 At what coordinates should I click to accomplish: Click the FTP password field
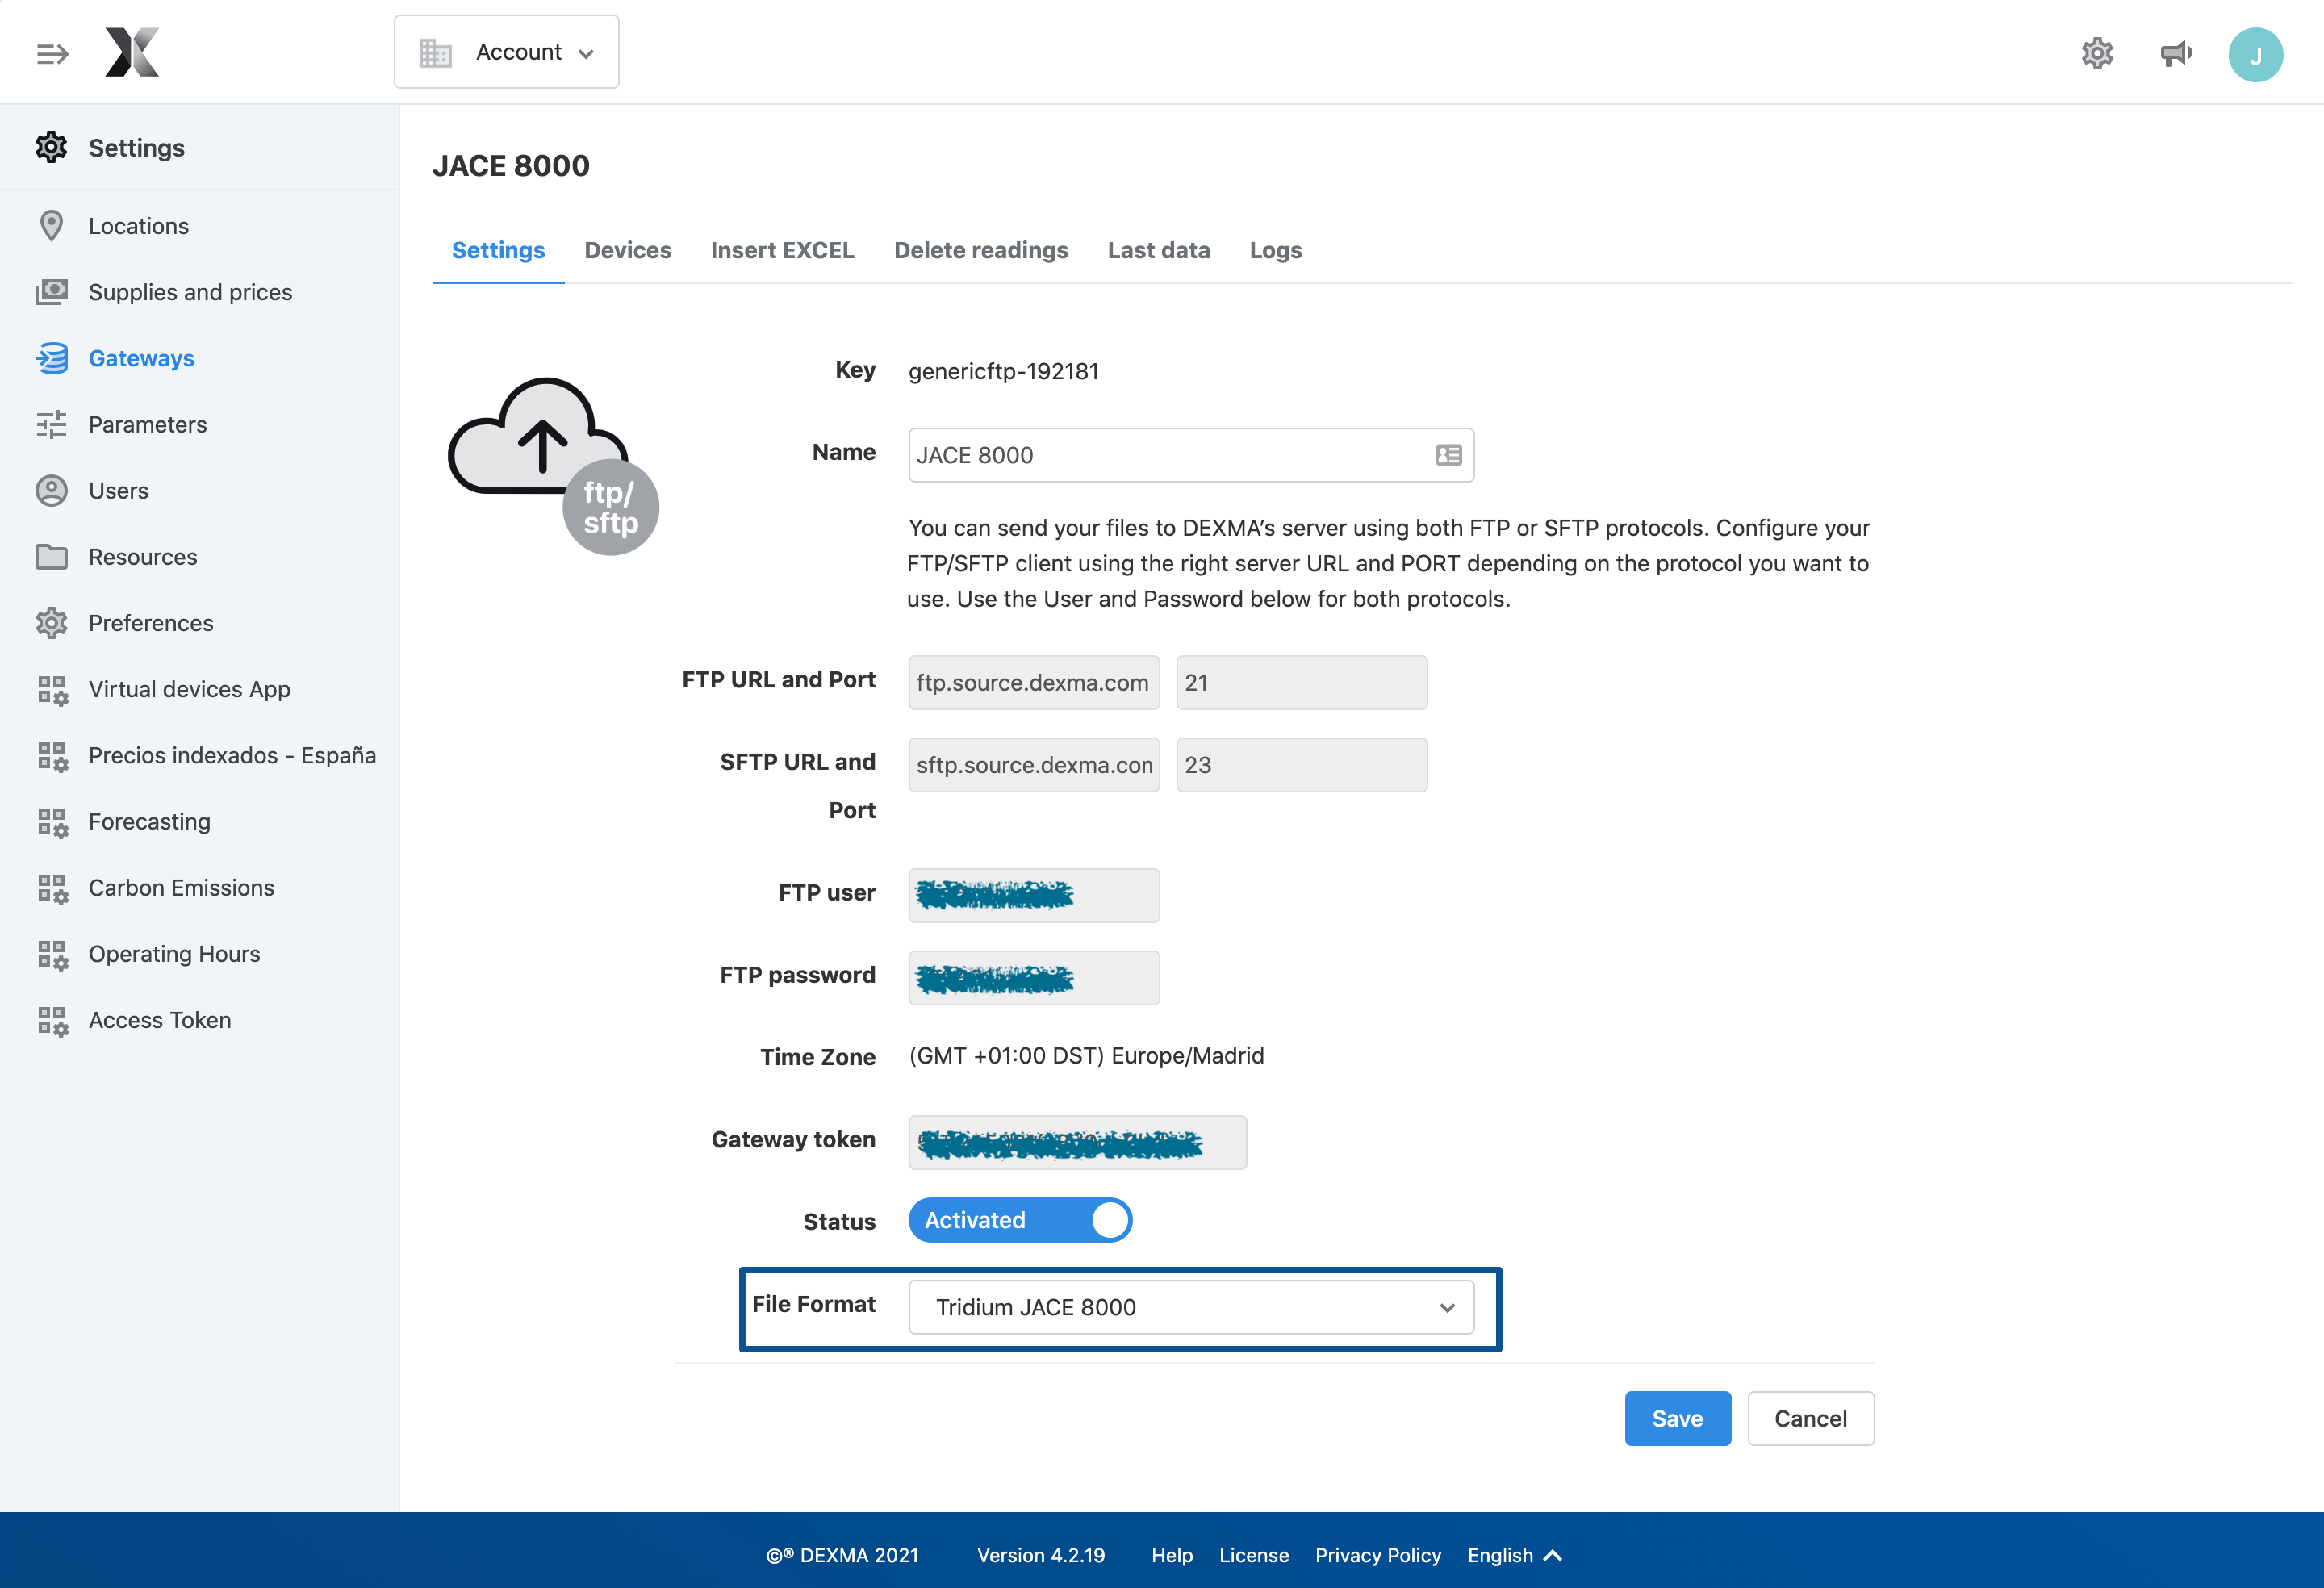[1034, 978]
